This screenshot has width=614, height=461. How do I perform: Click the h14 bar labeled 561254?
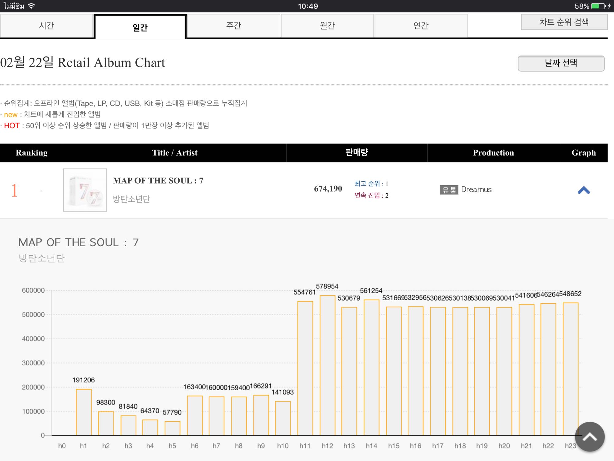(371, 367)
